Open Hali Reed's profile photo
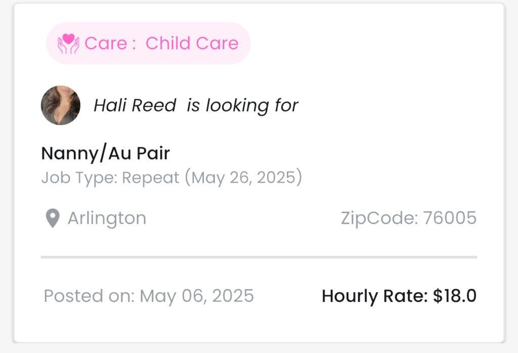This screenshot has height=353, width=518. point(61,105)
